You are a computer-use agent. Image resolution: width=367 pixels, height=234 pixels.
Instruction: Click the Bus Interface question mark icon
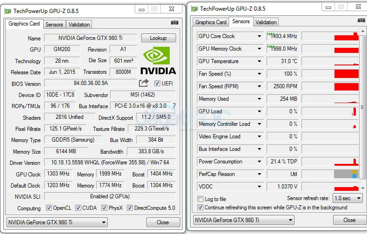click(x=174, y=106)
